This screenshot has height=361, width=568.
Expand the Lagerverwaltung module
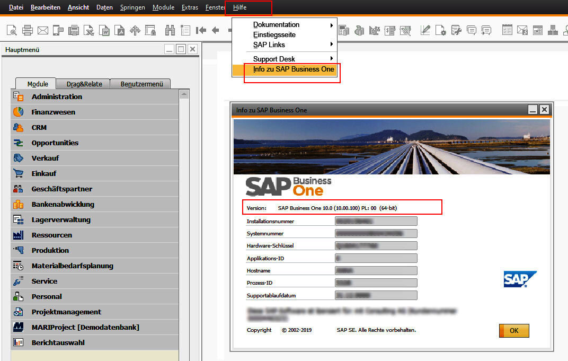(61, 220)
